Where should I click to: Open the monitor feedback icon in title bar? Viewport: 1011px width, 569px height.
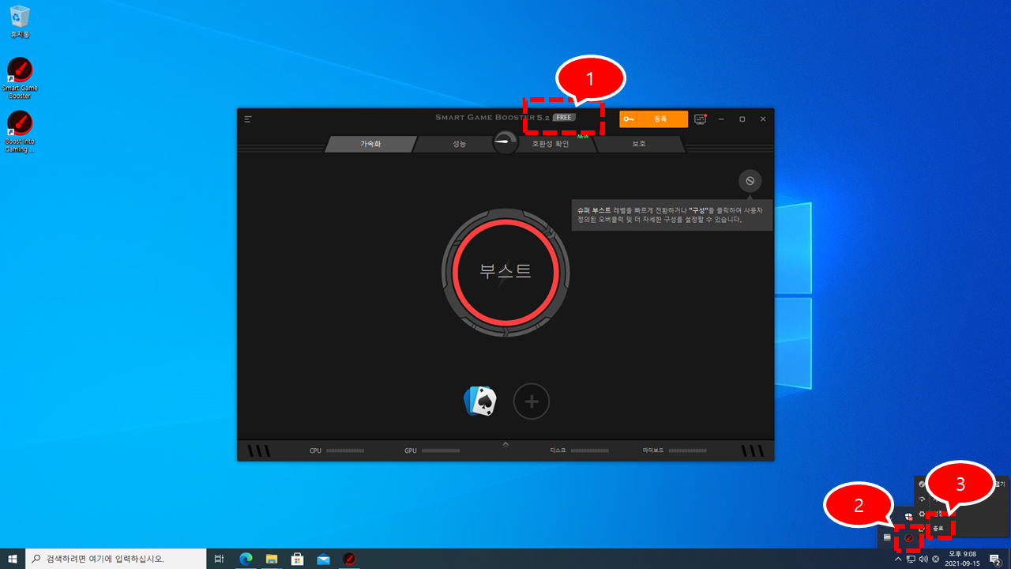click(x=701, y=119)
